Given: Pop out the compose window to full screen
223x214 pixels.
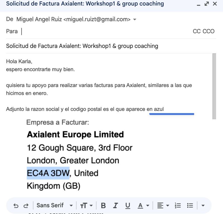Looking at the screenshot, I should click(207, 4).
